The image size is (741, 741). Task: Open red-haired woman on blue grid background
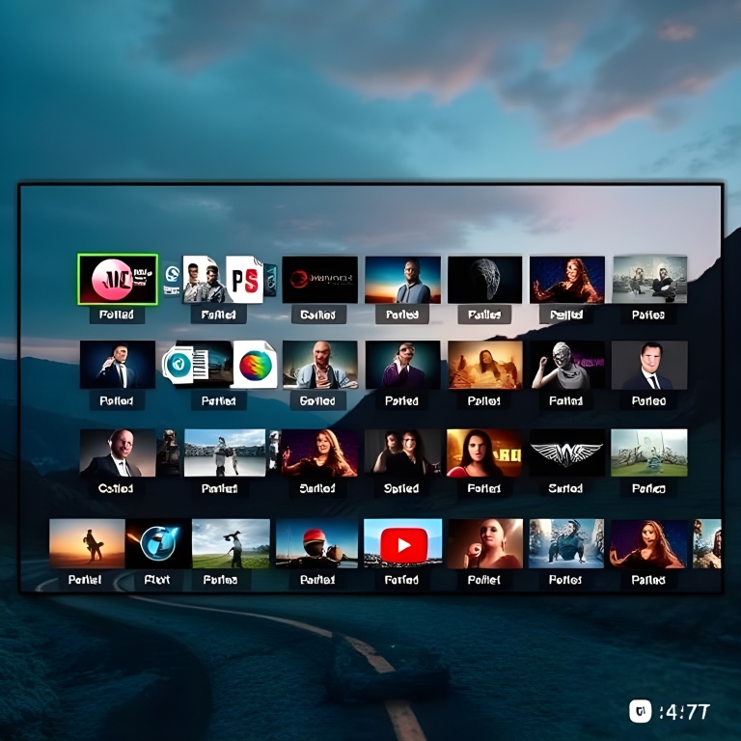[567, 279]
